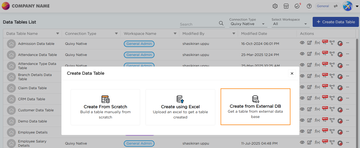Open the marketplace store icon
Screen dimensions: 360x148
[286, 6]
